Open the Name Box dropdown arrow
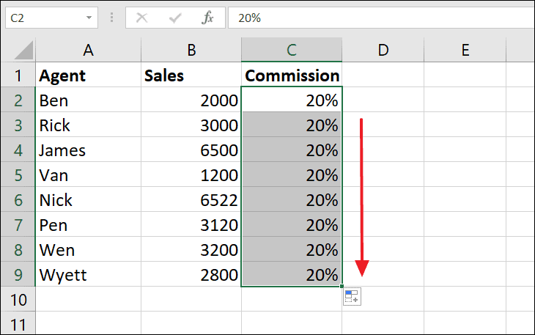Viewport: 535px width, 335px height. (89, 18)
